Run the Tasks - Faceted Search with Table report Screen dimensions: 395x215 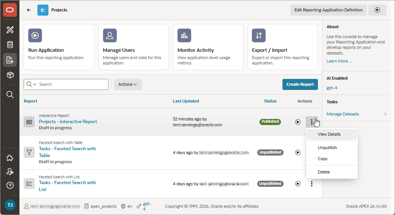pyautogui.click(x=298, y=152)
